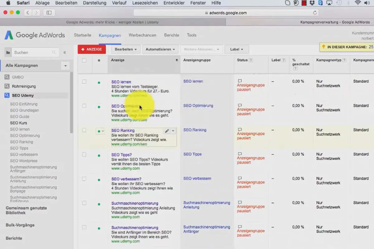Open the SEO verbessern ad group link
Screen dimensions: 374x249
coord(197,179)
